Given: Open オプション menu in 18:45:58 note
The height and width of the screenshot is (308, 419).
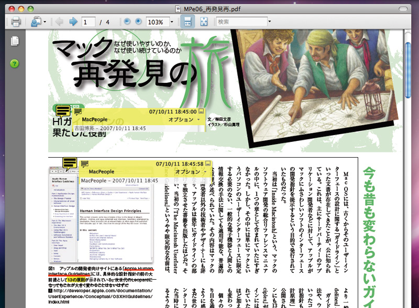Looking at the screenshot, I should pos(191,172).
